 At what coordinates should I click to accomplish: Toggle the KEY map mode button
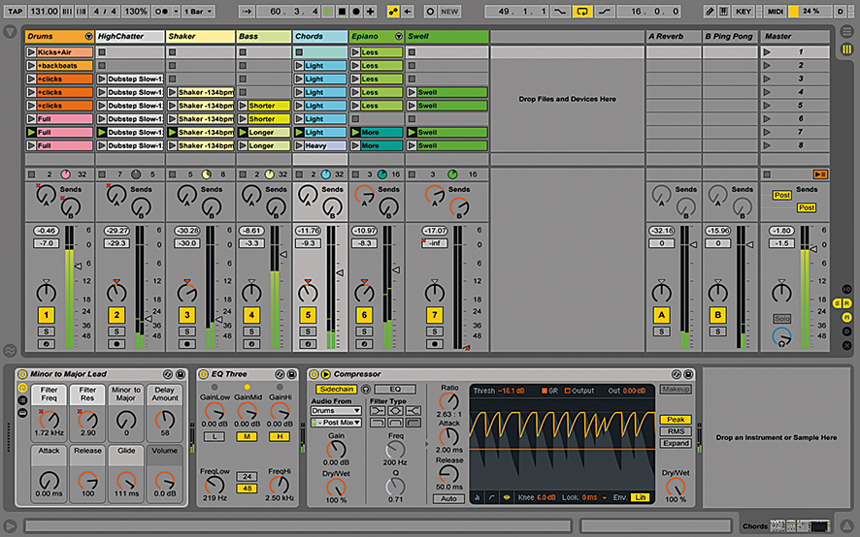click(744, 11)
